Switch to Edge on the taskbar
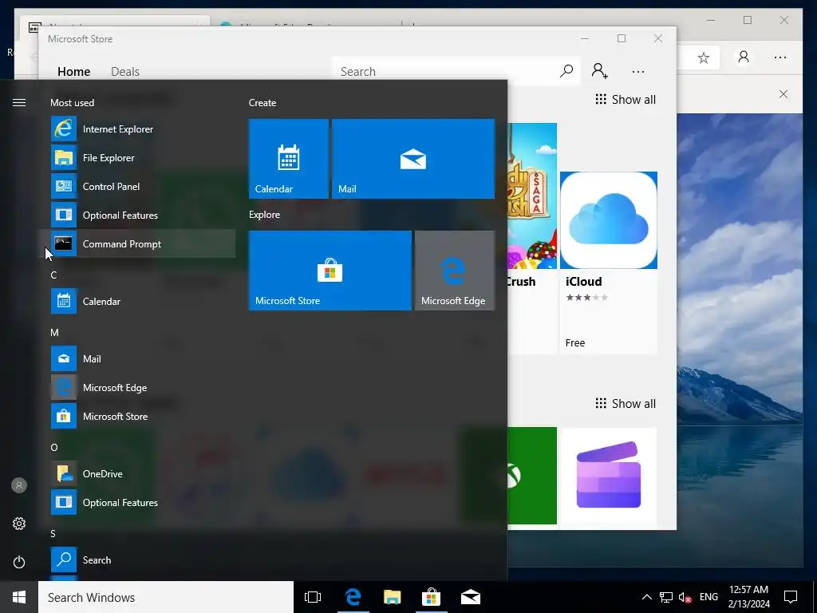The image size is (817, 613). (x=353, y=597)
